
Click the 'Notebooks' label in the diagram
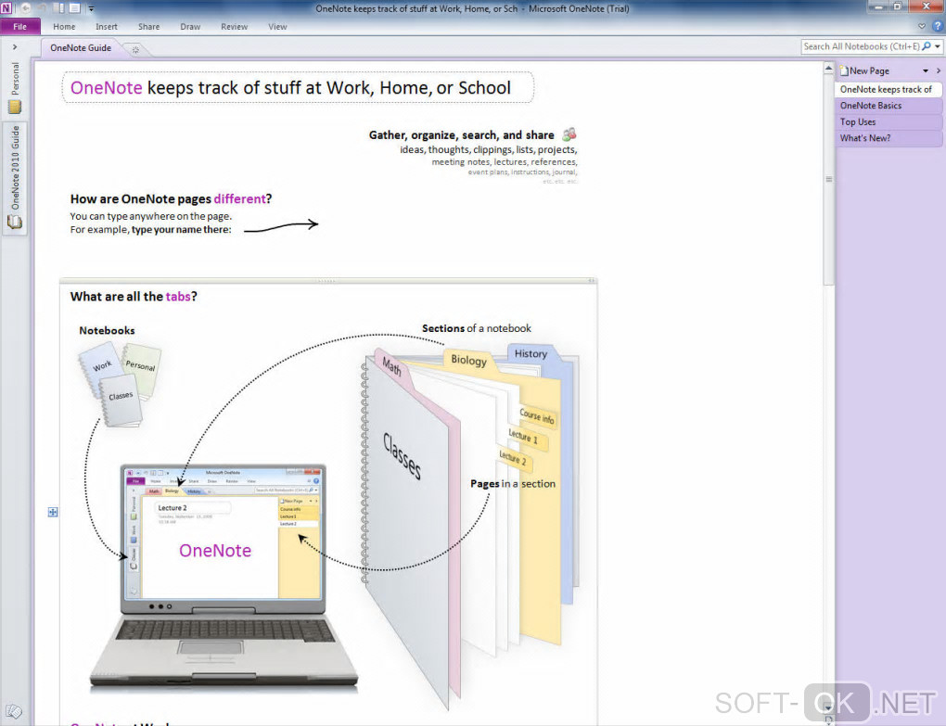[x=107, y=330]
